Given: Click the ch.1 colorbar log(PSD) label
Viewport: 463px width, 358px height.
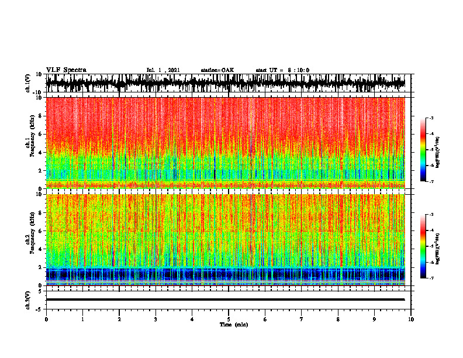Looking at the screenshot, I should tap(437, 152).
